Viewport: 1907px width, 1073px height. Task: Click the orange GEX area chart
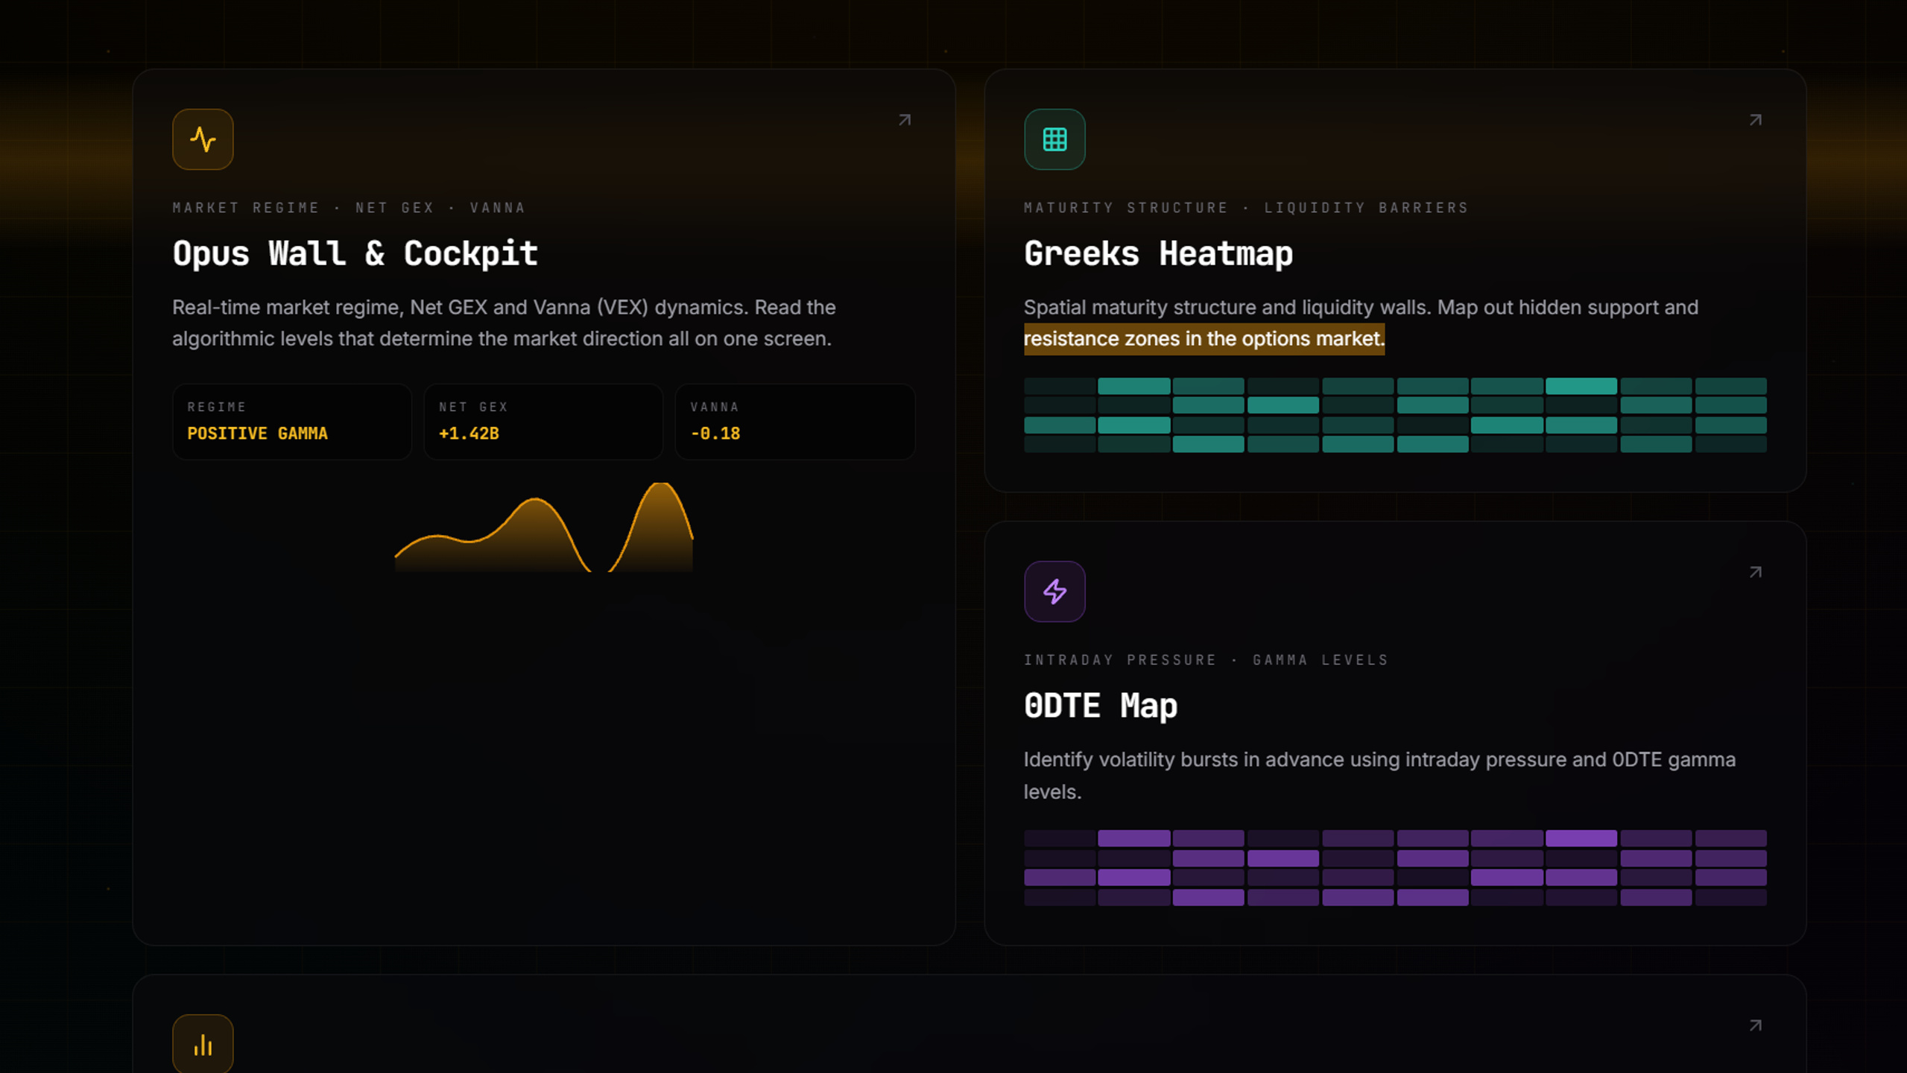(x=544, y=527)
